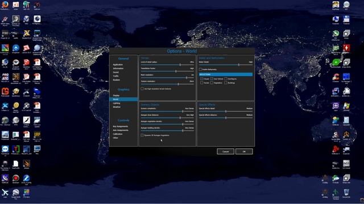Open Axis Assignments under Controls
The image size is (364, 204).
pyautogui.click(x=121, y=130)
